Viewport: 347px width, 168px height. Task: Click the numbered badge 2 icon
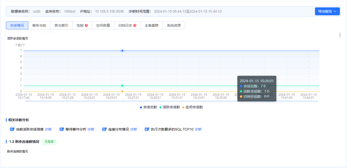point(62,129)
